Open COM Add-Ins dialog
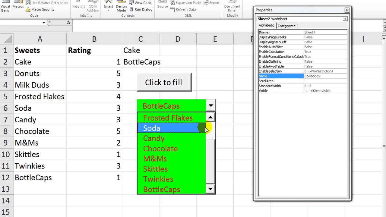The image size is (386, 217). point(93,6)
